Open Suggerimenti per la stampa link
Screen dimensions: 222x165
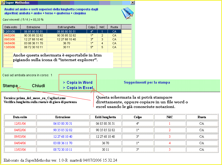point(147,82)
